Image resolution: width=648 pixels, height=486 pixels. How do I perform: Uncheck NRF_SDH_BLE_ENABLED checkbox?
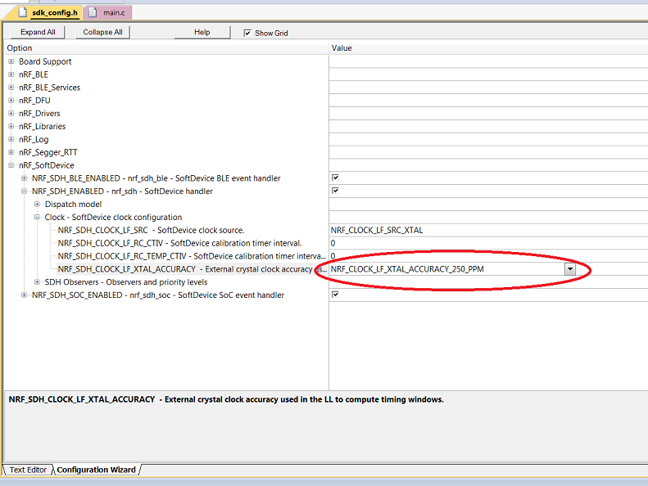pos(335,178)
